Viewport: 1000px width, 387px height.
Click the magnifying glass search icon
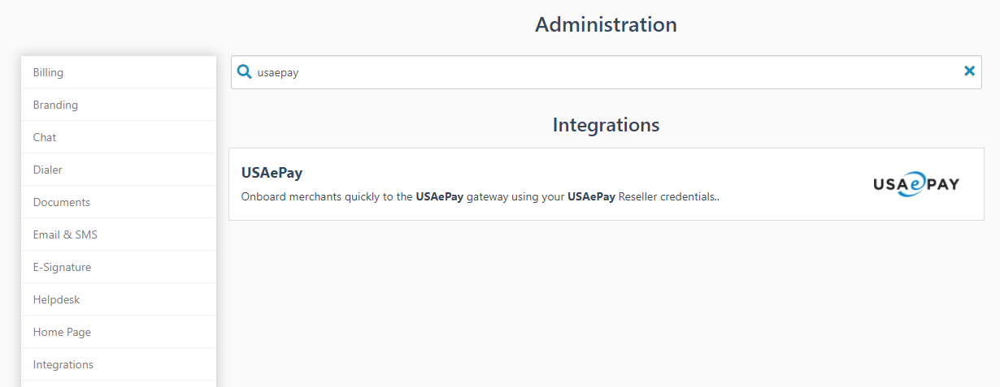[x=244, y=72]
